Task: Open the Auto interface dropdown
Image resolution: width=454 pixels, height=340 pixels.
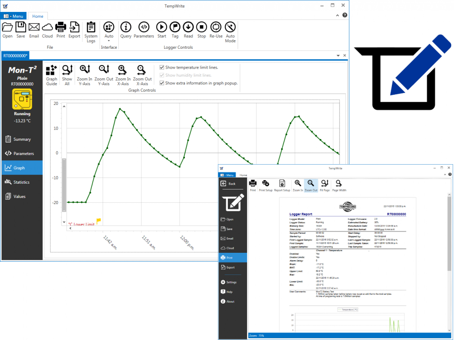Action: [109, 31]
